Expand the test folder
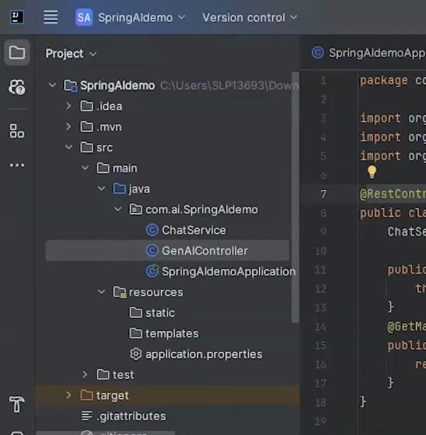 [85, 374]
